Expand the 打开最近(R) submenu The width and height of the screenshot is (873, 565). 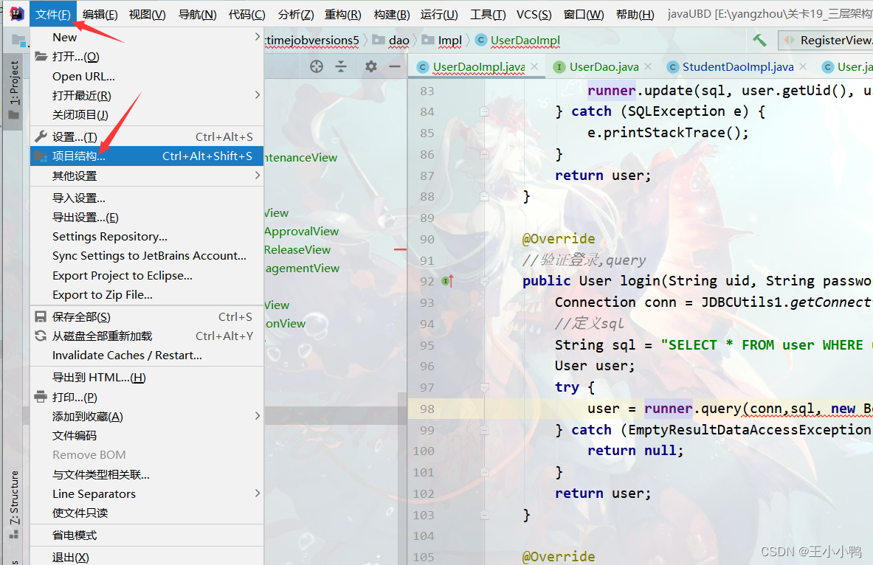click(x=147, y=96)
